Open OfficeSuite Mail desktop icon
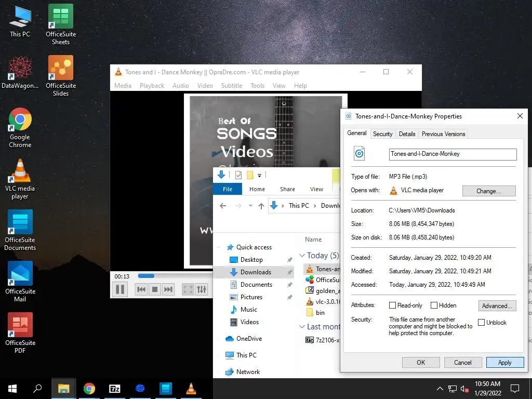The width and height of the screenshot is (532, 399). click(x=20, y=282)
